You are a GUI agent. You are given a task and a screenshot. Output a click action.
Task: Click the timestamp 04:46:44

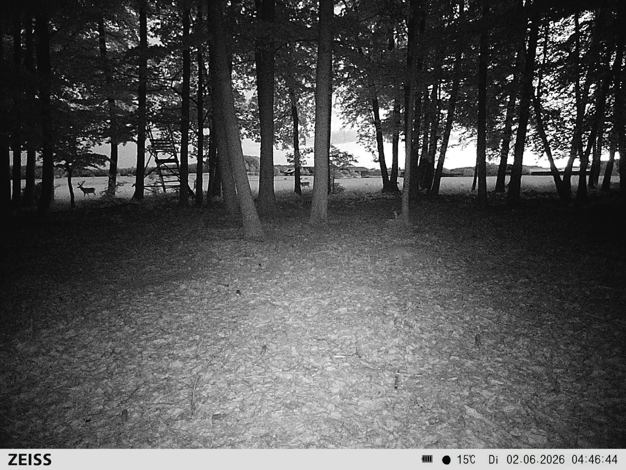pyautogui.click(x=595, y=460)
